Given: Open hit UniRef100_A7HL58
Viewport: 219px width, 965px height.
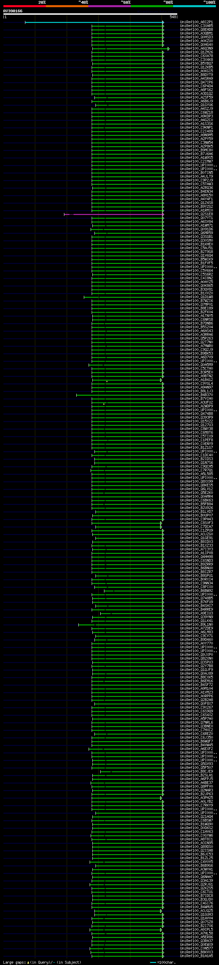Looking at the screenshot, I should tap(196, 933).
